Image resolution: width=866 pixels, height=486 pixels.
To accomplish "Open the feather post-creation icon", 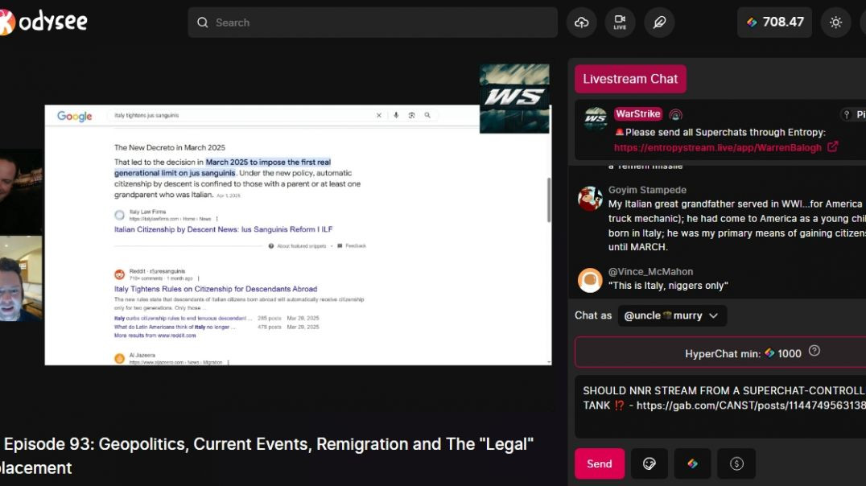I will pyautogui.click(x=659, y=23).
